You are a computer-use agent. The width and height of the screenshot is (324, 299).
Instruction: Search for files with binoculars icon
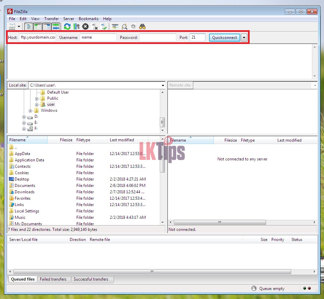tap(142, 27)
